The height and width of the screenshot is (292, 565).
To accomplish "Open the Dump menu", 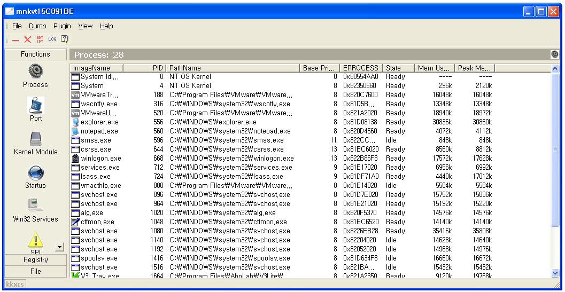I will click(x=37, y=26).
